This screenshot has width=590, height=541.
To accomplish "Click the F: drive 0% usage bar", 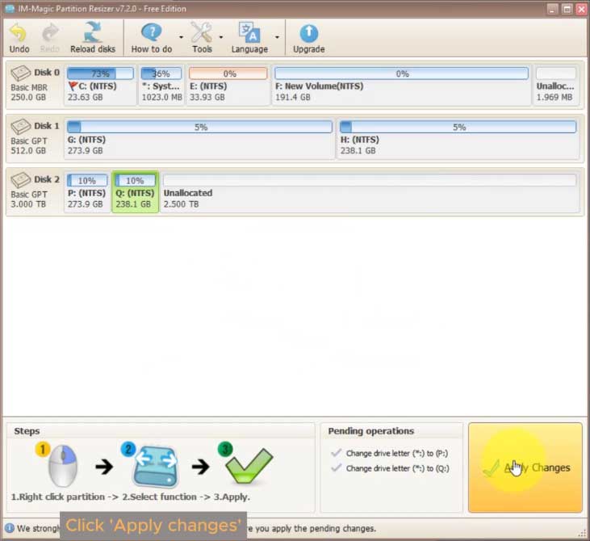I will pyautogui.click(x=401, y=73).
